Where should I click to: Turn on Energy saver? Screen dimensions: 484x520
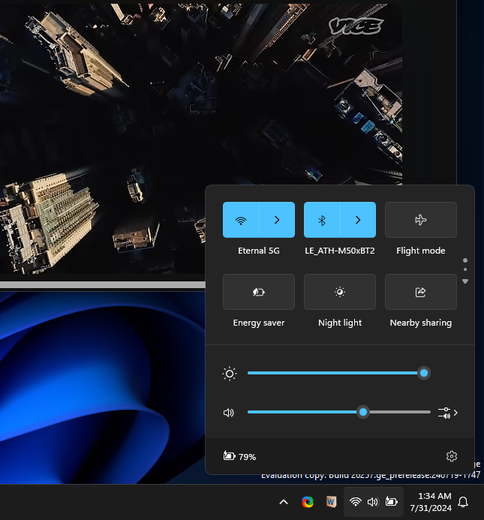pyautogui.click(x=258, y=292)
